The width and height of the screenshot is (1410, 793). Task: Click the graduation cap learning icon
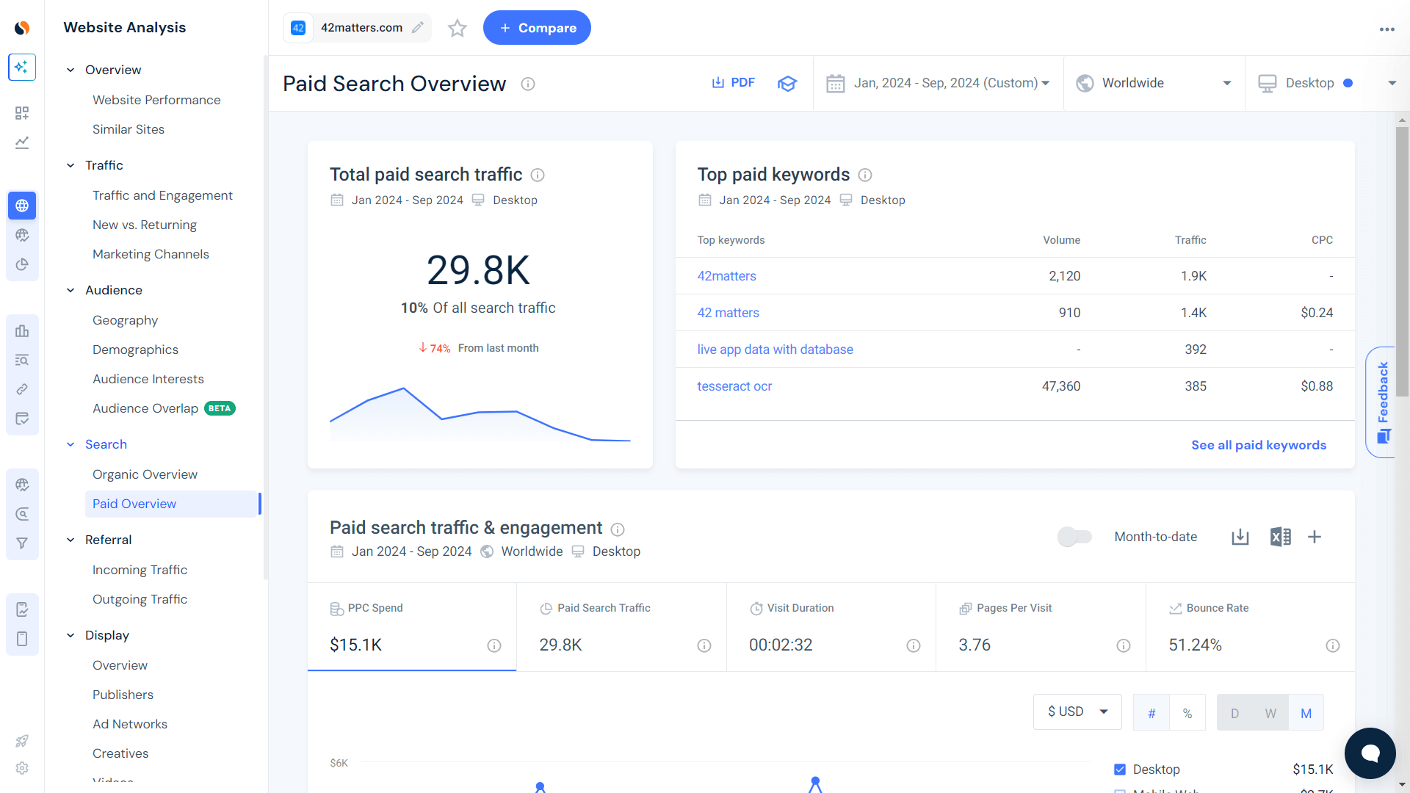(x=787, y=83)
